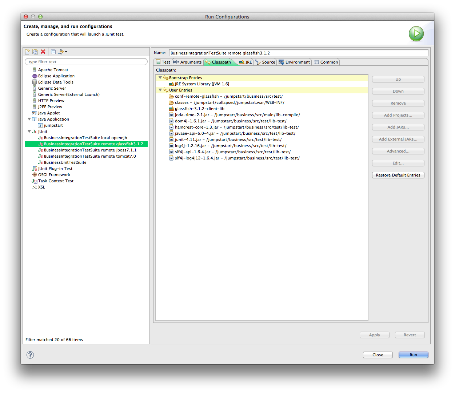Select BusinessIntegrationTestSuite remote jboss7.1.1
Viewport: 455px width, 393px height.
(87, 150)
